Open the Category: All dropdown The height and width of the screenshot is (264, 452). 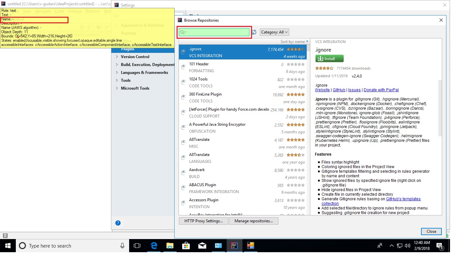coord(274,32)
